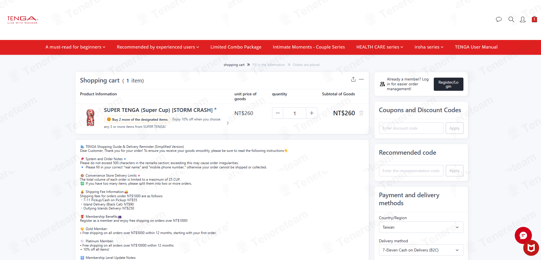This screenshot has height=260, width=541.
Task: Open the Country/Region dropdown showing Taiwan
Action: pyautogui.click(x=421, y=227)
